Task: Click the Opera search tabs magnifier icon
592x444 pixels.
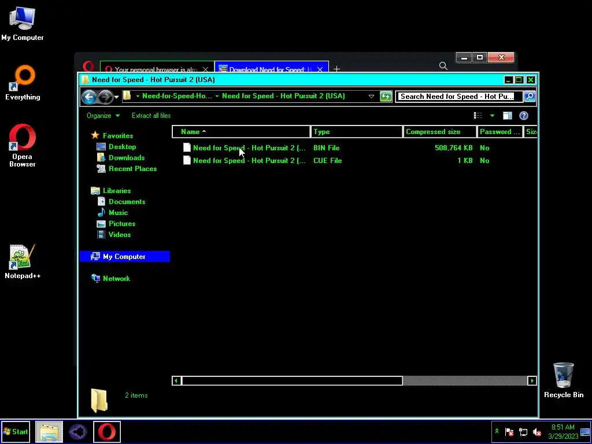Action: coord(443,66)
